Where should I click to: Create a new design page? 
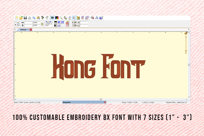(x=17, y=18)
